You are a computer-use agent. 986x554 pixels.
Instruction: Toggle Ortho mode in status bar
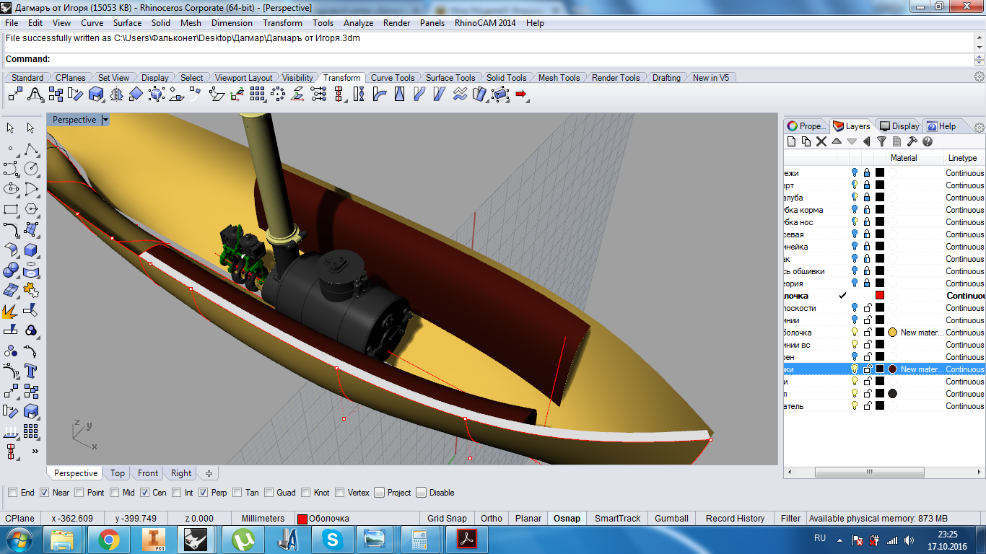click(492, 518)
